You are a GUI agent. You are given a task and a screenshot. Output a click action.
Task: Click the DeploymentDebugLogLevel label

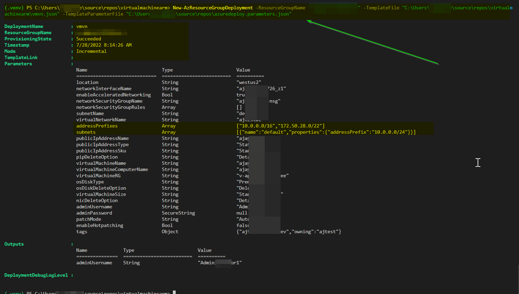(x=36, y=275)
